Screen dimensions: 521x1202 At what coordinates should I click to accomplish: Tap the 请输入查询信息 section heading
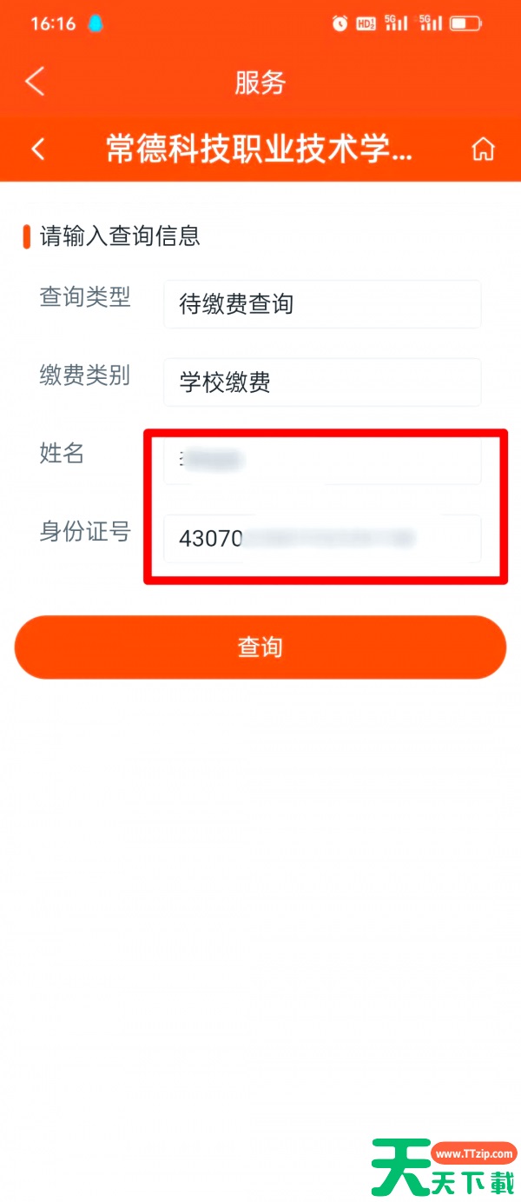(x=120, y=236)
